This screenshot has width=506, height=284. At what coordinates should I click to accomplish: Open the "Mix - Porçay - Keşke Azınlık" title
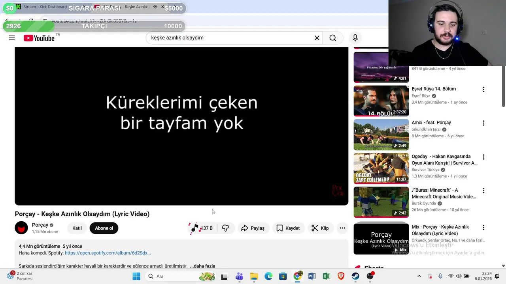click(440, 230)
